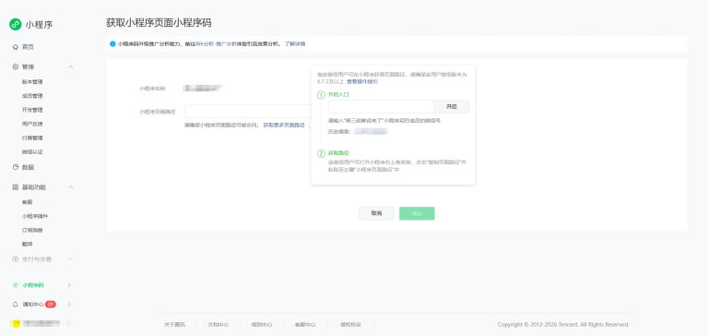Click the 小程序 green logo icon
The image size is (708, 336).
pyautogui.click(x=16, y=24)
